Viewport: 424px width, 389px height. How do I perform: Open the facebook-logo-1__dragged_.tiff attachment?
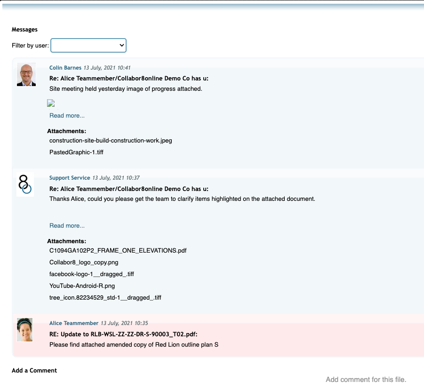click(x=92, y=274)
